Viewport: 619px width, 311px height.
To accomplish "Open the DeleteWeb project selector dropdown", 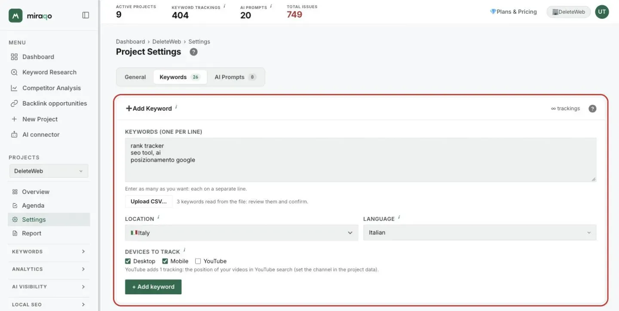I will point(49,171).
